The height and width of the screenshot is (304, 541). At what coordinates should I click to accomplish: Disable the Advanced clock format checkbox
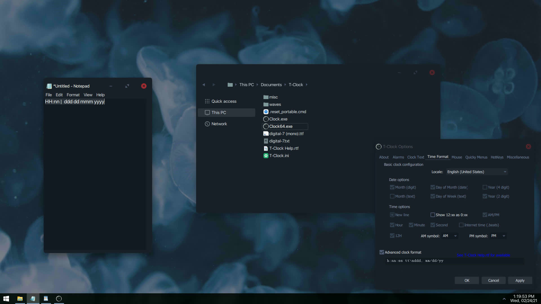coord(382,252)
